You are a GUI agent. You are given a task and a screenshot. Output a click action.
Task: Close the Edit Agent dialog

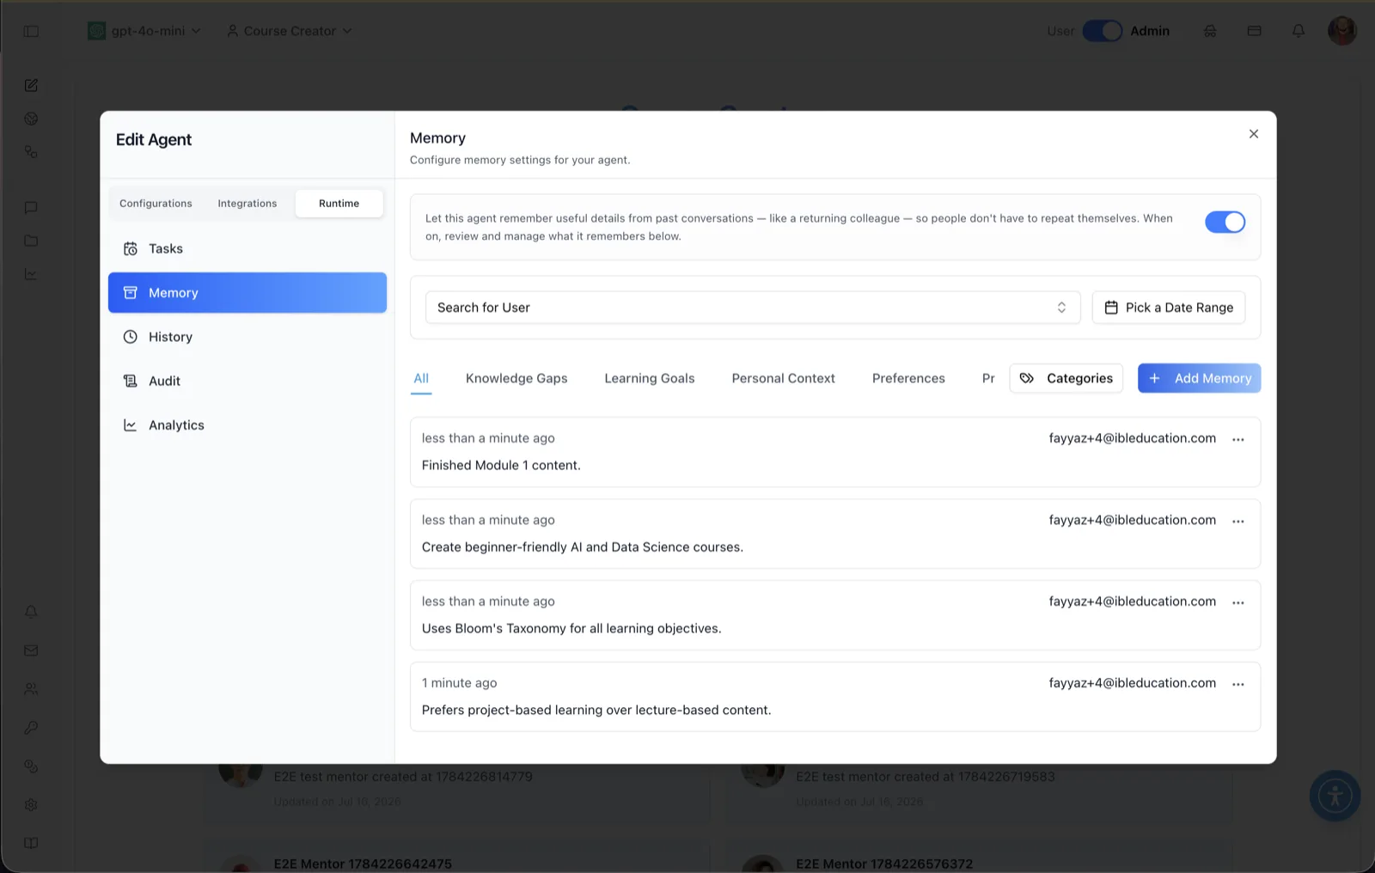click(1254, 134)
